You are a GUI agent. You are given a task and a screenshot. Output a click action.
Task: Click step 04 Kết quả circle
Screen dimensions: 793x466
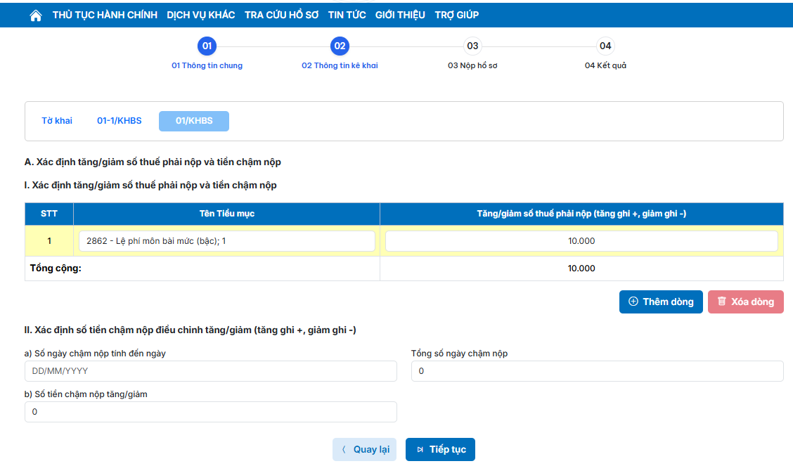[605, 46]
